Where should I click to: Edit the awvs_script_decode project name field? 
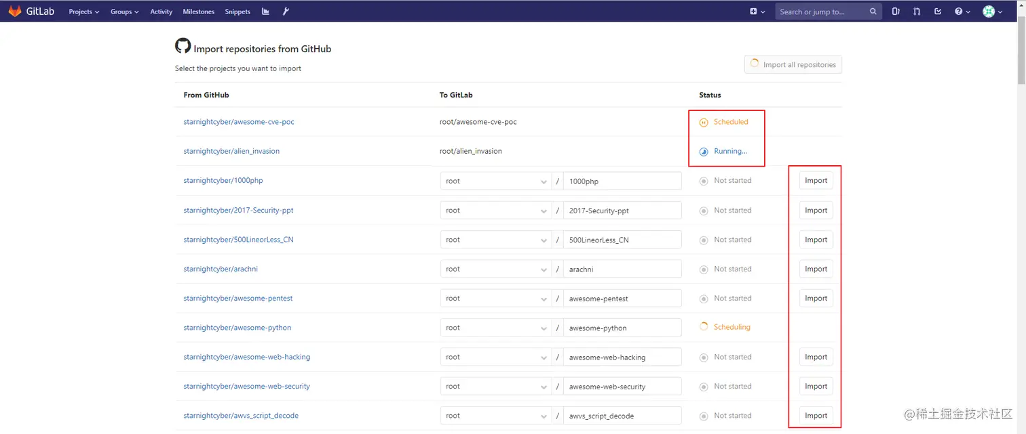[622, 416]
